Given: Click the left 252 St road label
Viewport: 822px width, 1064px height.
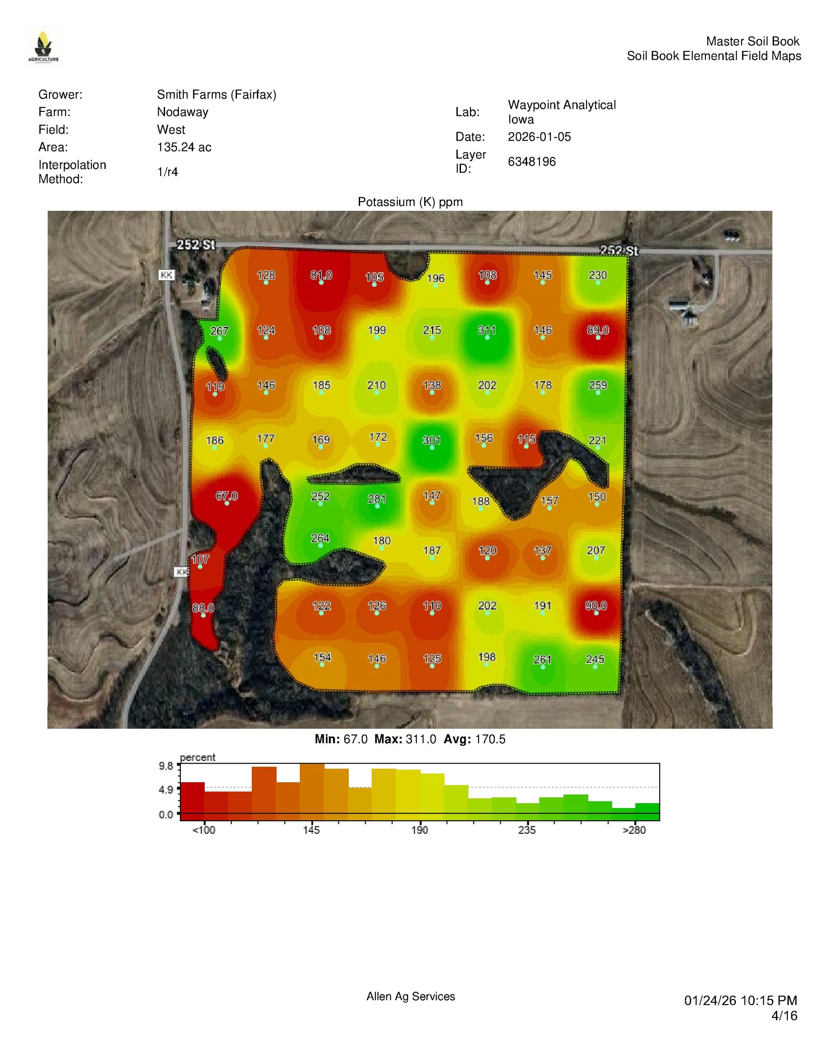Looking at the screenshot, I should point(196,245).
